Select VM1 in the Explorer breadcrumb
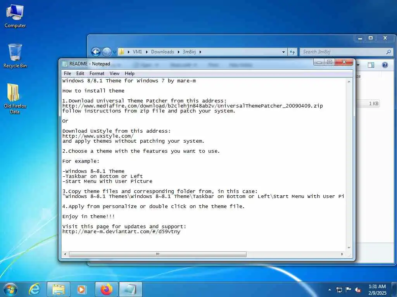Screen dimensions: 397x297 click(x=137, y=52)
